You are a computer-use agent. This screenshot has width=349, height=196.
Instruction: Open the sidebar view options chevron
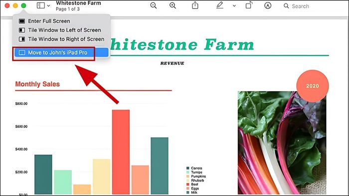(48, 6)
